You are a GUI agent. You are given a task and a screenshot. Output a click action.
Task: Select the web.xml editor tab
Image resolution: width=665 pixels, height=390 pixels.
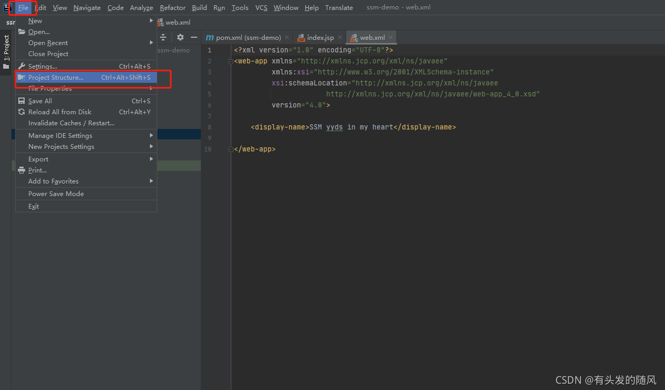pos(372,38)
